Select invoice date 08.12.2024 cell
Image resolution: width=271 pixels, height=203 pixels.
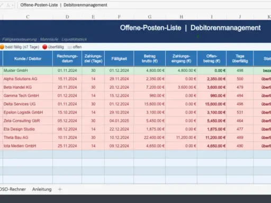[67, 129]
